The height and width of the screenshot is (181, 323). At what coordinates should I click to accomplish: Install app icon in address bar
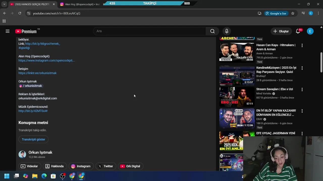point(259,13)
